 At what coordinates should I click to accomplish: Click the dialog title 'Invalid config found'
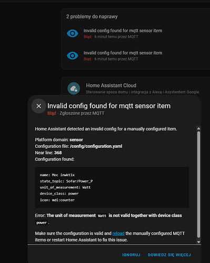(x=109, y=106)
